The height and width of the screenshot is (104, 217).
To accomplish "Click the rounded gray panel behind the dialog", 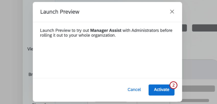I will pyautogui.click(x=199, y=69).
